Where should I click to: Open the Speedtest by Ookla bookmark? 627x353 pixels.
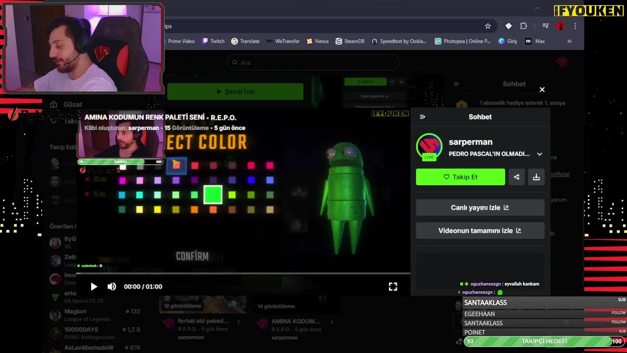pos(399,41)
